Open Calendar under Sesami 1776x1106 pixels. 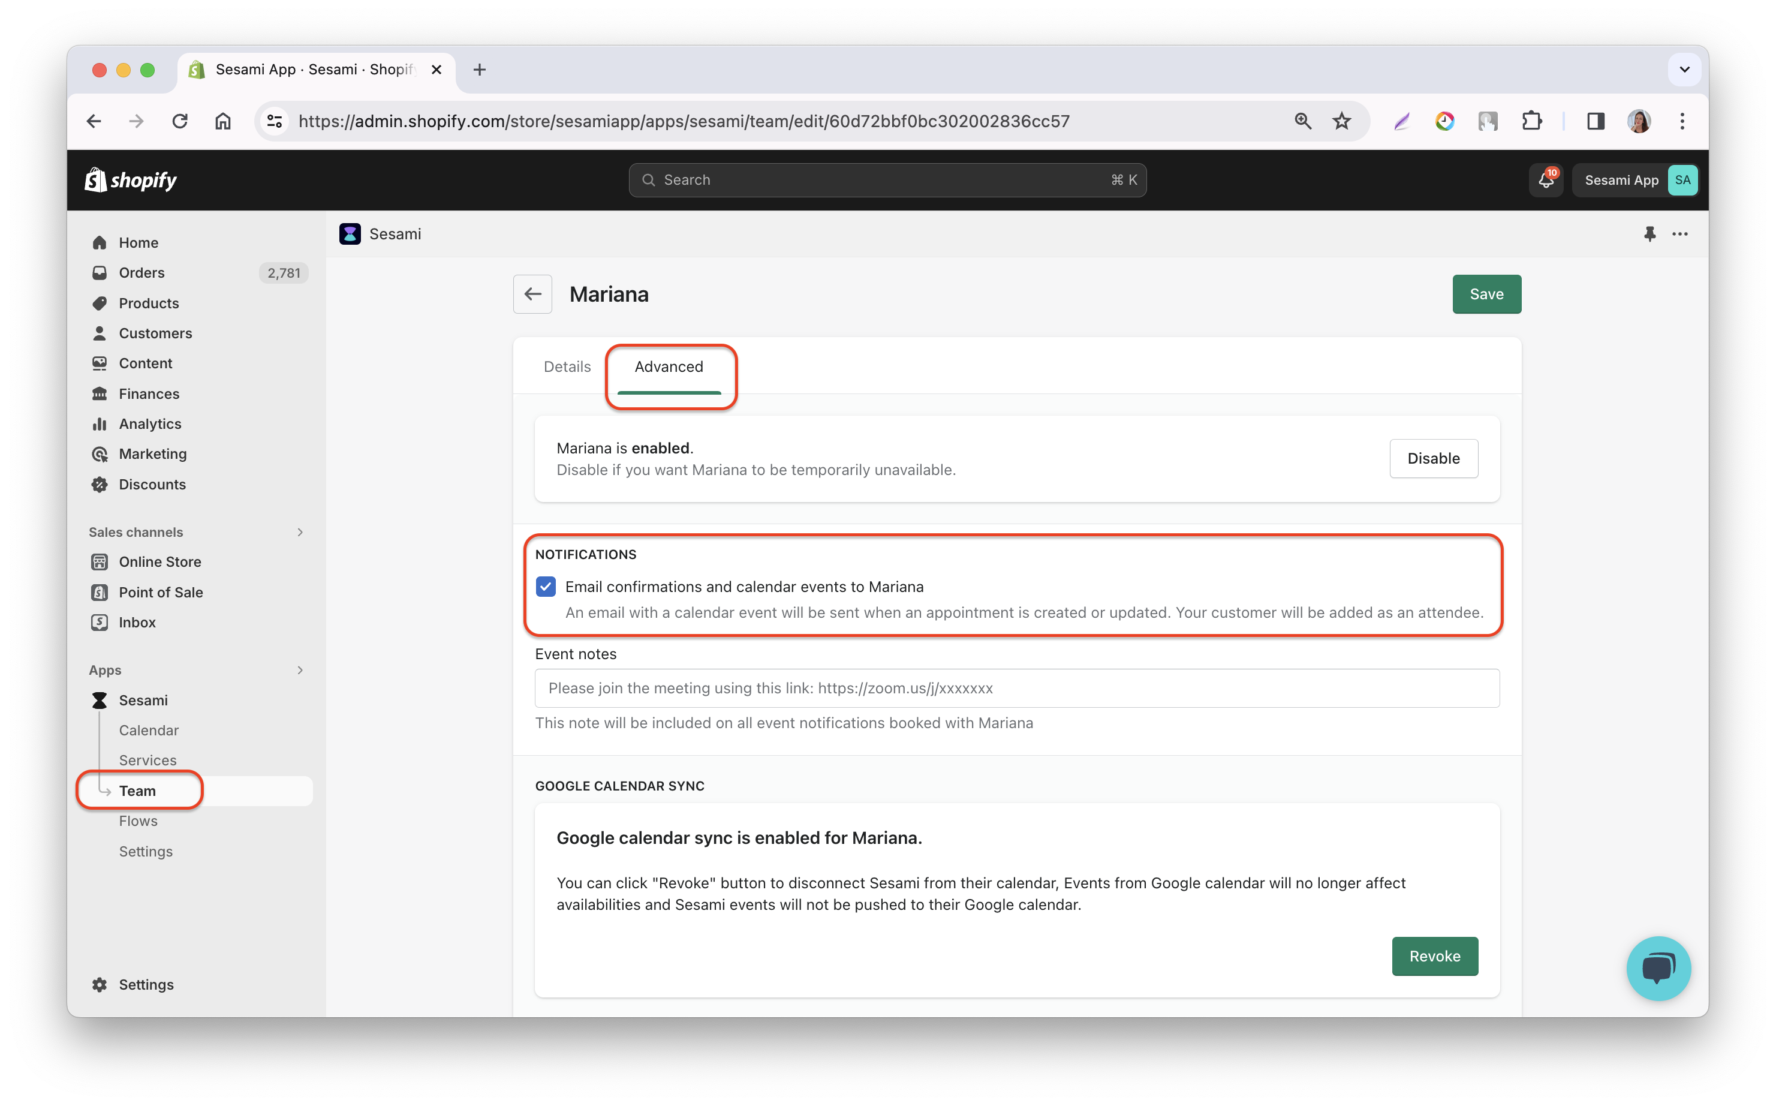coord(149,730)
